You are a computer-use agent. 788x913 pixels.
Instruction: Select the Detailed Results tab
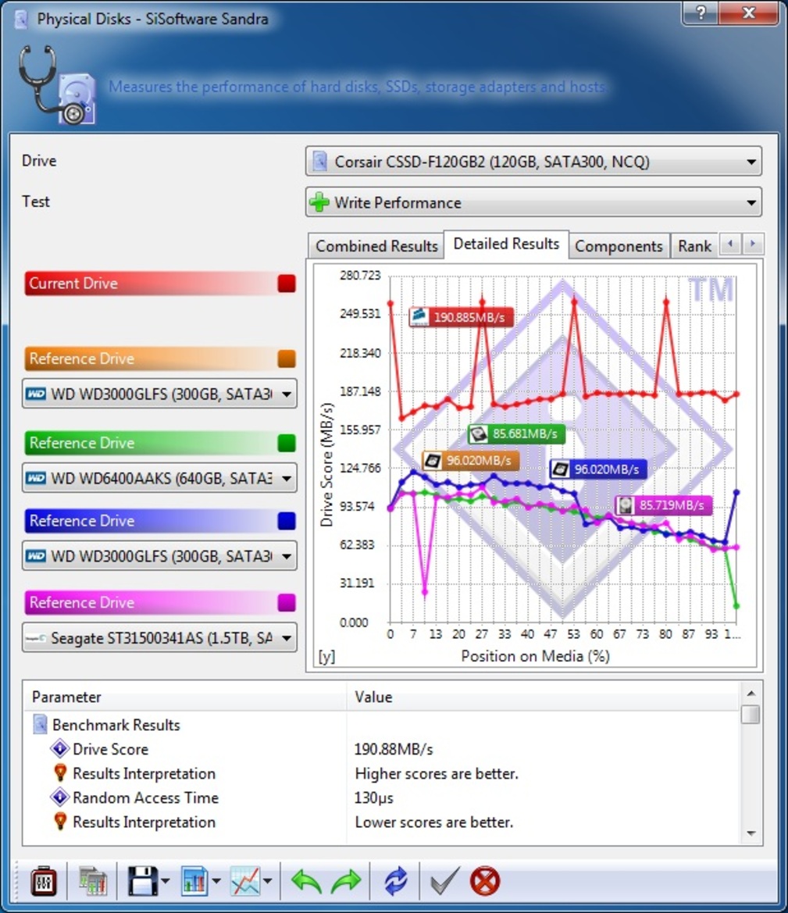(506, 244)
